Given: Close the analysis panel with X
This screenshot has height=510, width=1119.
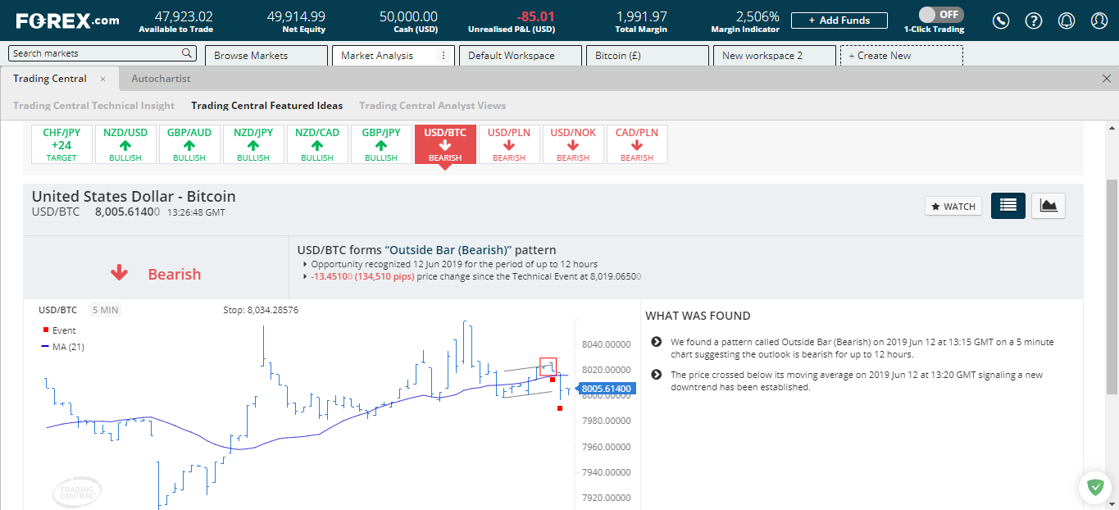Looking at the screenshot, I should tap(1107, 79).
